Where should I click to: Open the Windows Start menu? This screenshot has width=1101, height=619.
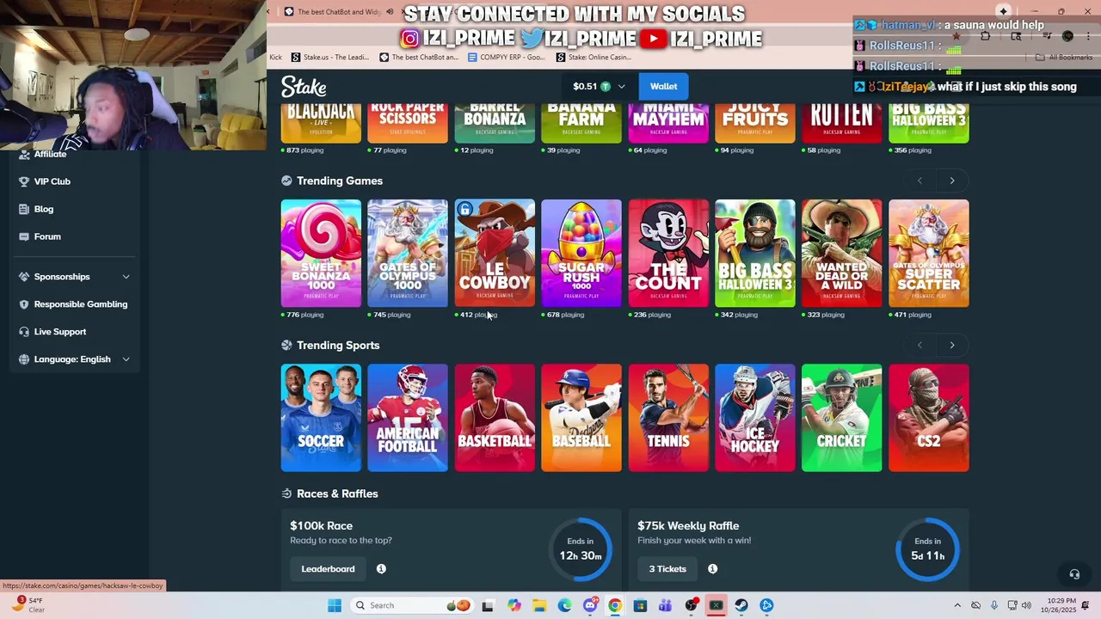click(335, 605)
